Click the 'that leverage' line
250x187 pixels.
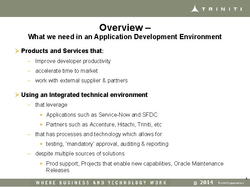[51, 105]
